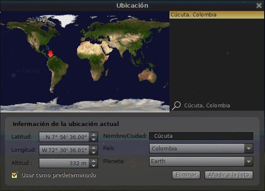The height and width of the screenshot is (191, 265).
Task: Click Australia on the world map
Action: (148, 76)
